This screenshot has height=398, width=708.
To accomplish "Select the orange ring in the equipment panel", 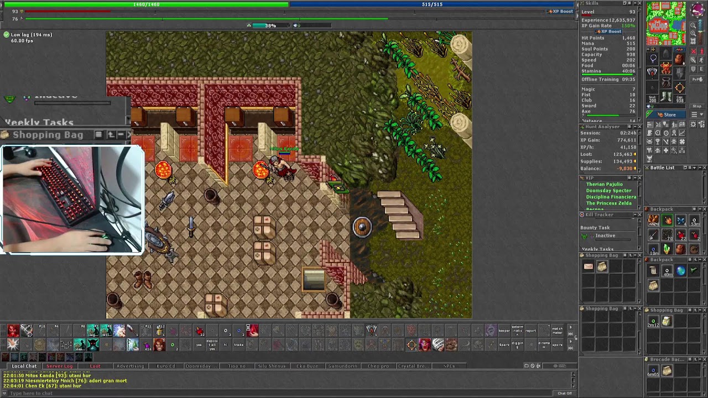I will [679, 87].
